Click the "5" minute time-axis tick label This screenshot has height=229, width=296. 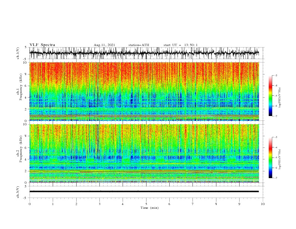coord(146,204)
